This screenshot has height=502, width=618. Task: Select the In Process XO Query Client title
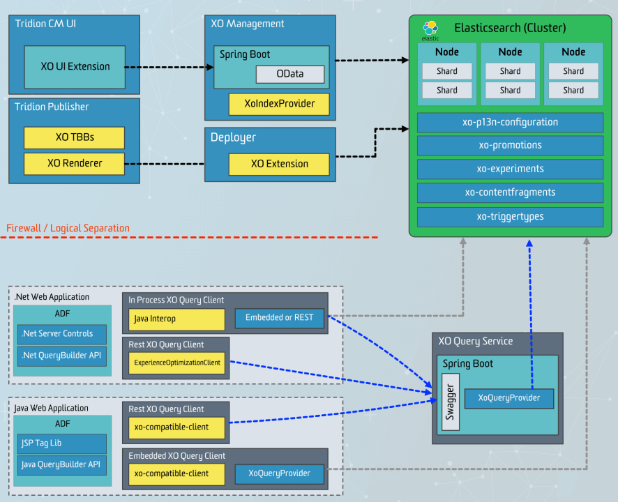[176, 301]
